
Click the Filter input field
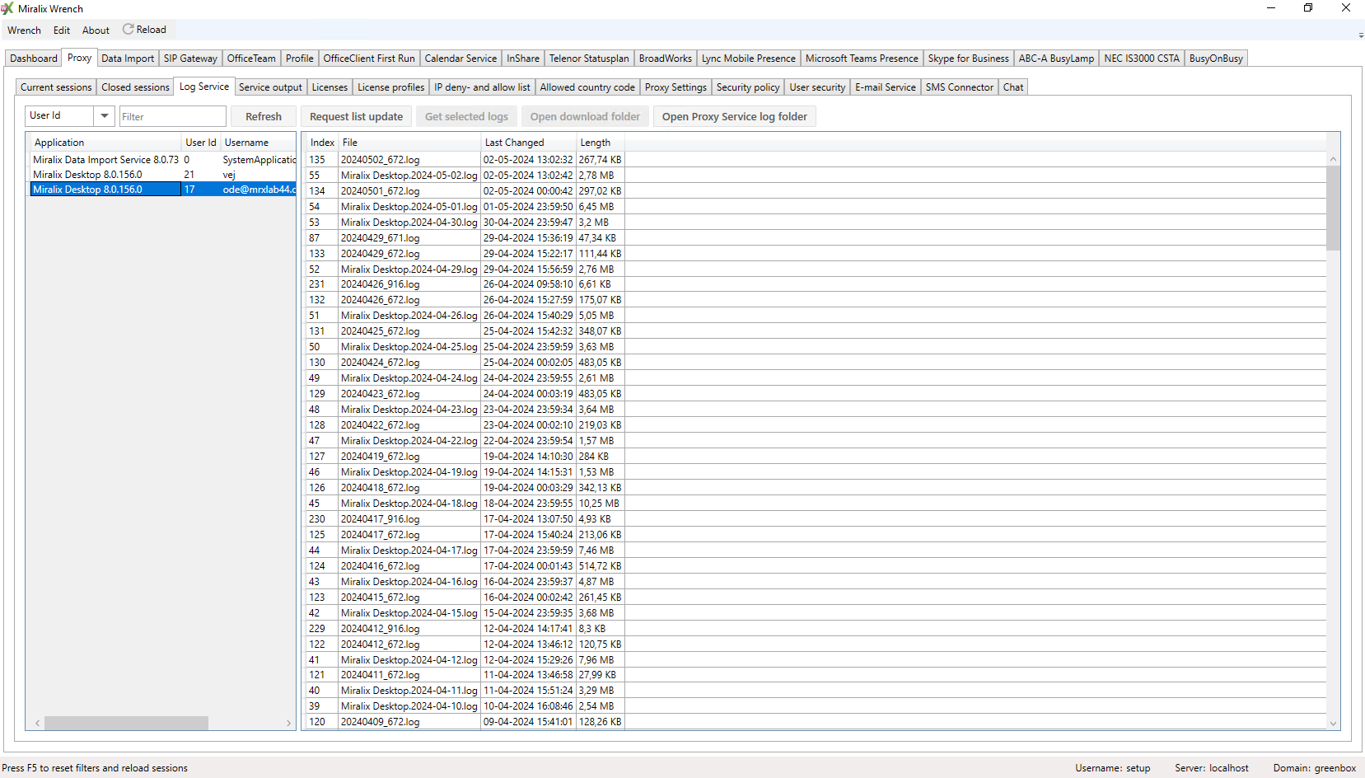click(173, 117)
